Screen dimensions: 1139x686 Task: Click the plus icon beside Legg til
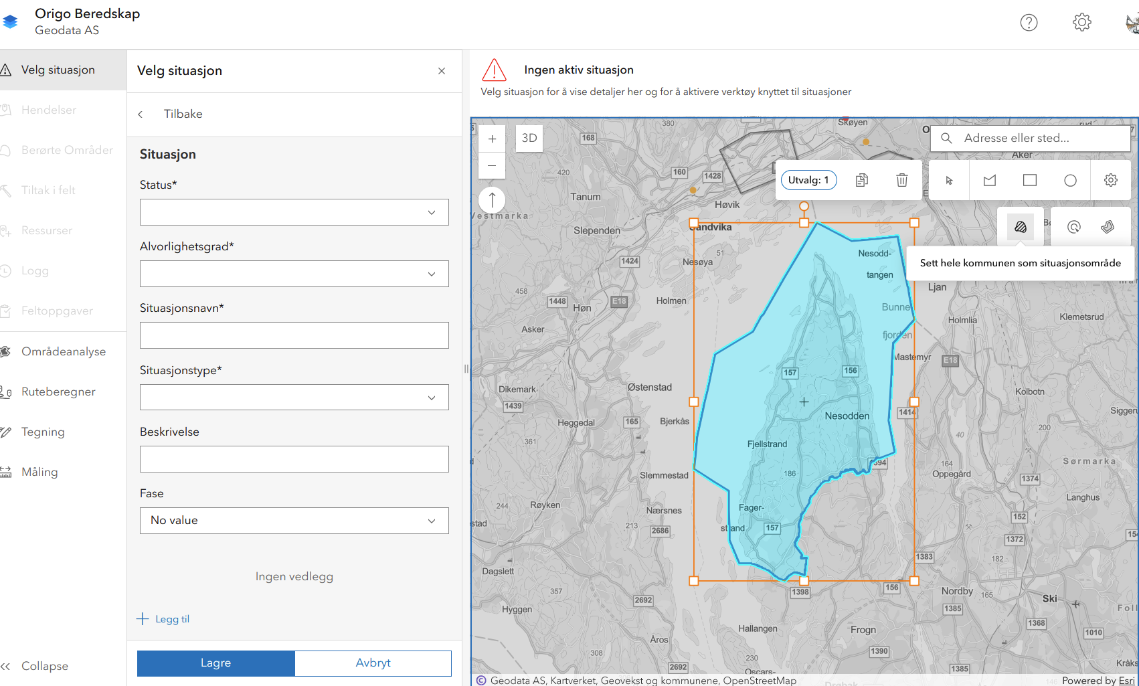tap(143, 619)
